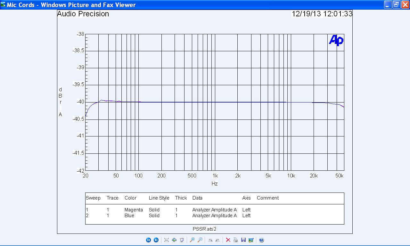Restore down the viewer window
Image resolution: width=410 pixels, height=246 pixels.
[x=397, y=5]
